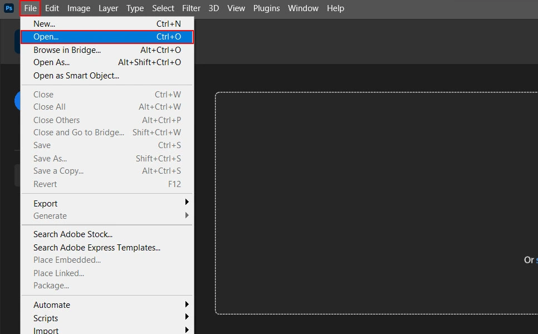Select Open as Smart Object...
The width and height of the screenshot is (538, 334).
tap(107, 76)
